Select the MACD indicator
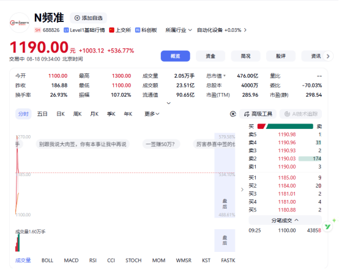The height and width of the screenshot is (269, 339). (71, 260)
